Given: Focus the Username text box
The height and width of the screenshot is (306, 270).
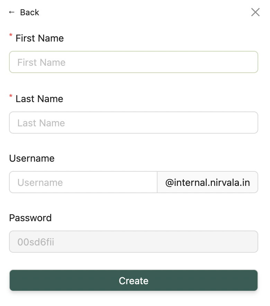Looking at the screenshot, I should [x=83, y=182].
